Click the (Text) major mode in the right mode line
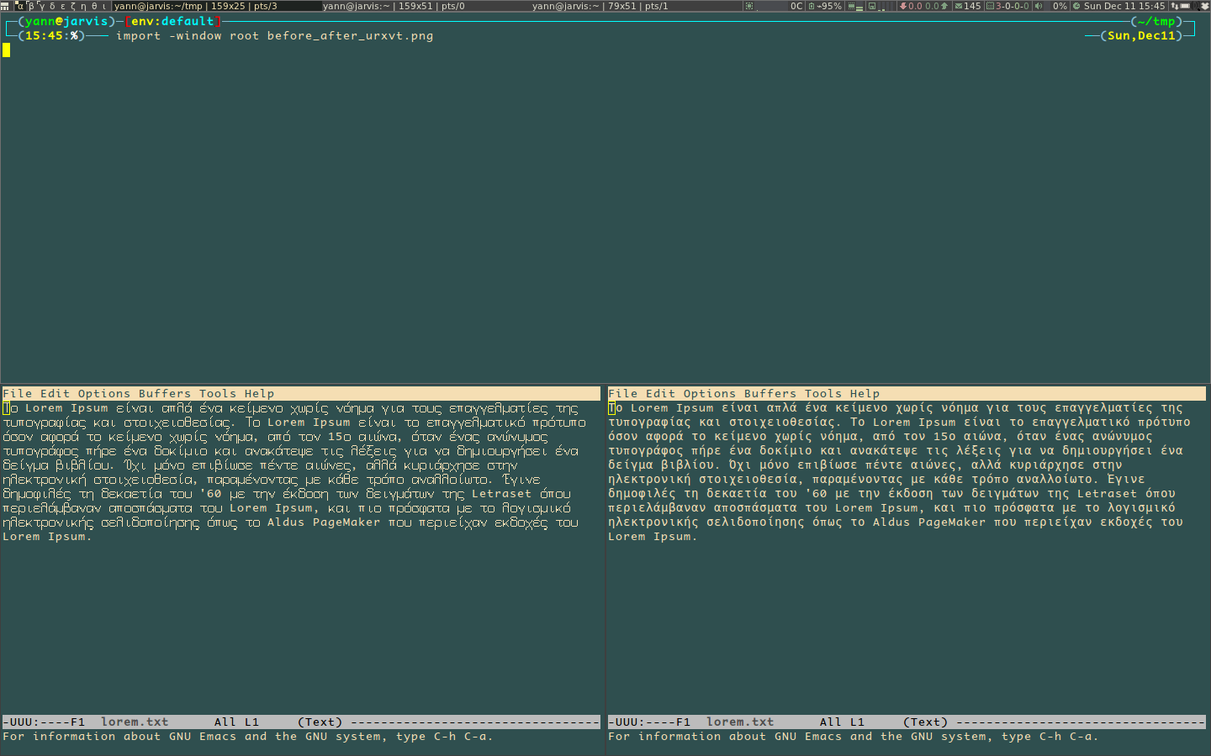Image resolution: width=1211 pixels, height=756 pixels. (x=926, y=722)
